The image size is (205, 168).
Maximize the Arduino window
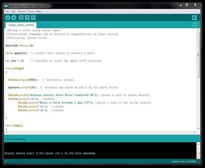pyautogui.click(x=187, y=5)
